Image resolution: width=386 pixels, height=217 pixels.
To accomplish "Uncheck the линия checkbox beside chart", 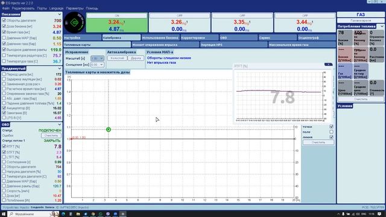I will (331, 137).
